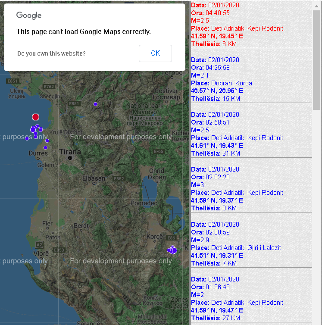The image size is (322, 325).
Task: Click the "Do you own this website?" text
Action: pyautogui.click(x=51, y=53)
